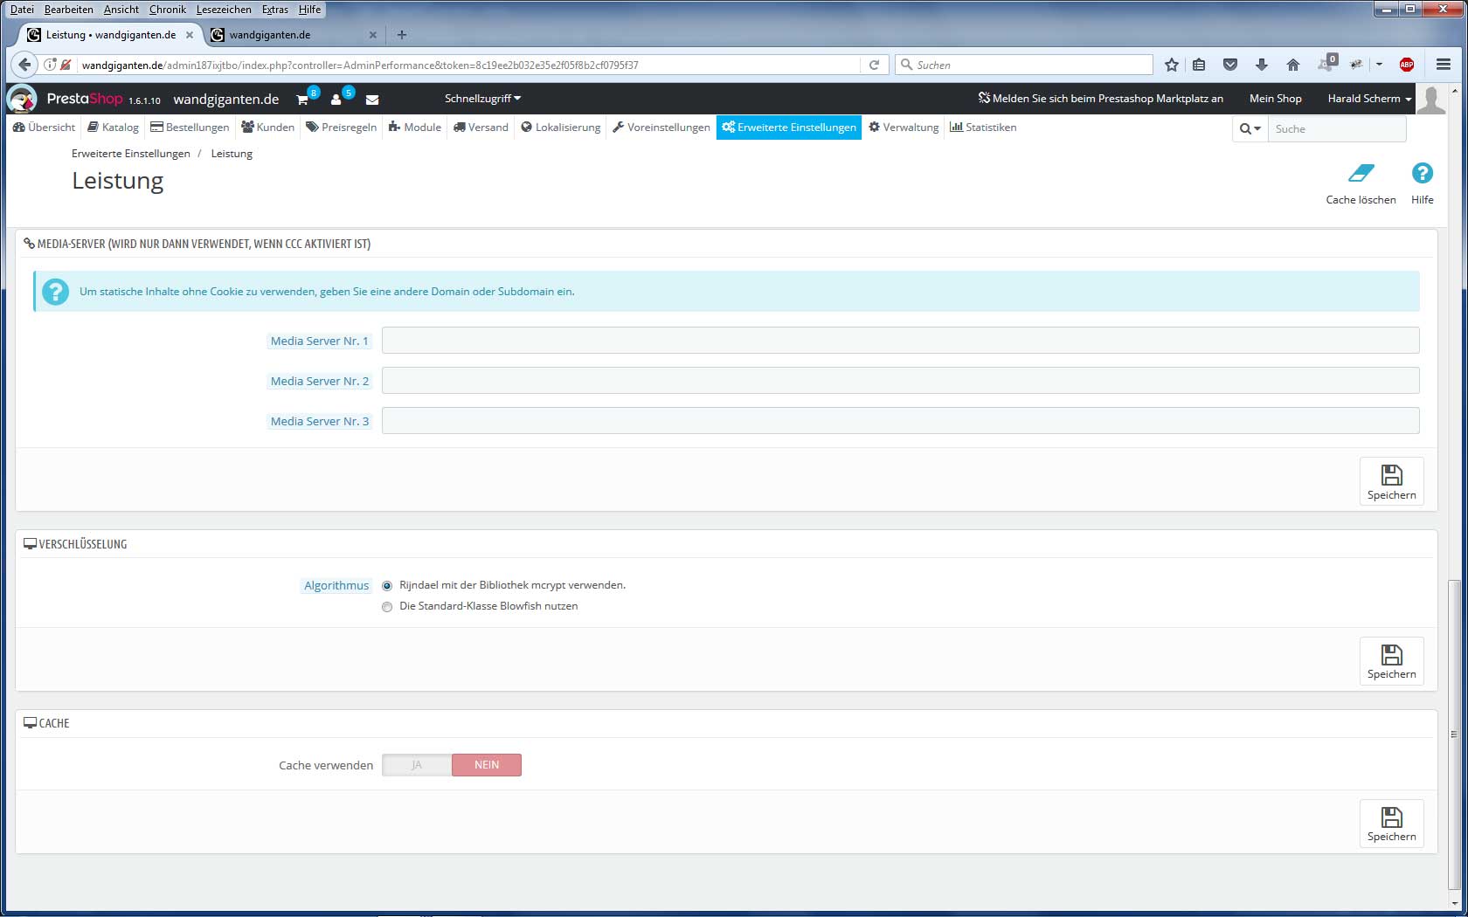
Task: Open the Erweiterte Einstellungen menu
Action: [x=789, y=128]
